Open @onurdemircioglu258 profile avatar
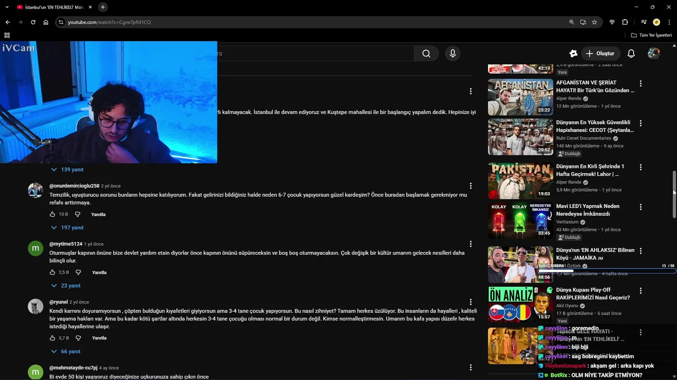Image resolution: width=677 pixels, height=380 pixels. (x=35, y=191)
